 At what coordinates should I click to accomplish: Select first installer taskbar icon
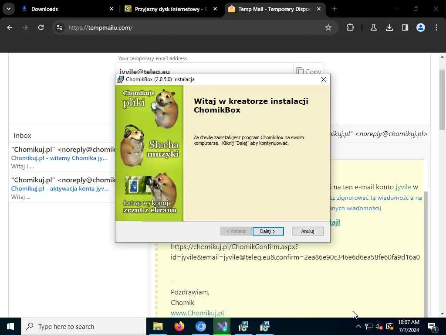[x=243, y=326]
